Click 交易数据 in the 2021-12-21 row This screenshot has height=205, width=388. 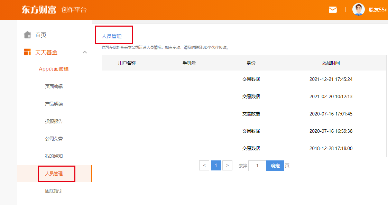(251, 80)
